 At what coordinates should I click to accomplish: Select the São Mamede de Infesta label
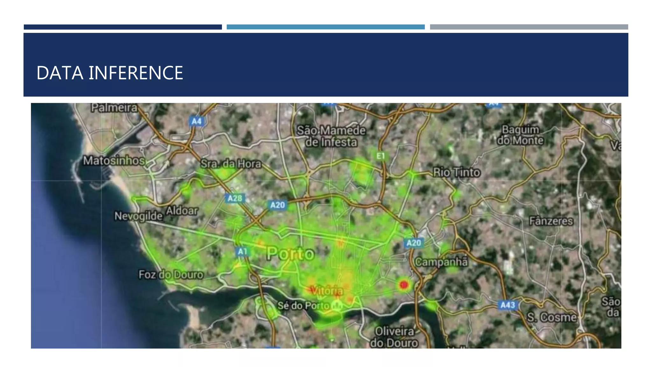click(x=331, y=136)
